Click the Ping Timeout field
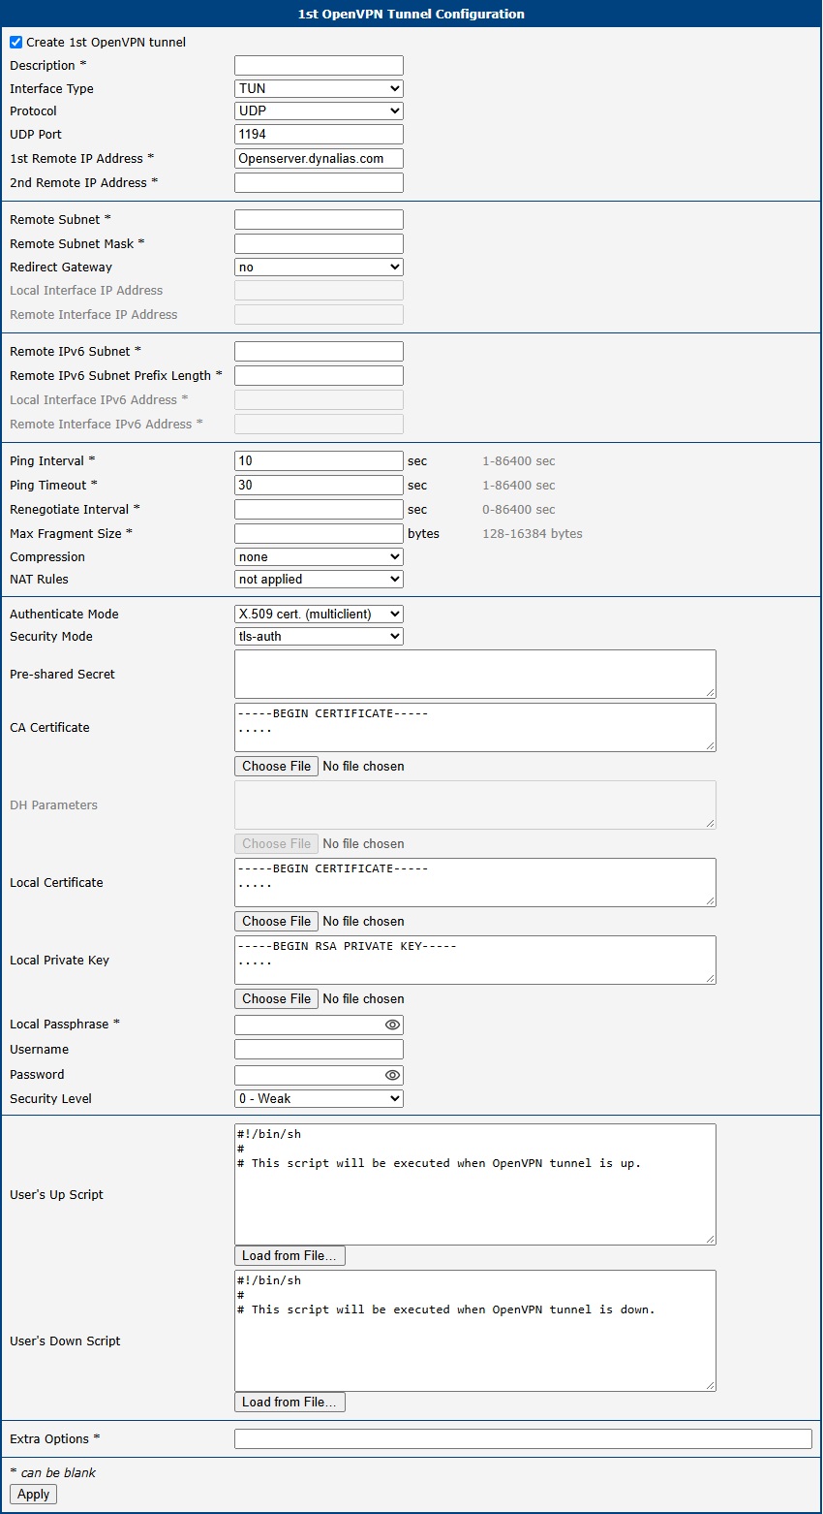The width and height of the screenshot is (823, 1514). [319, 485]
